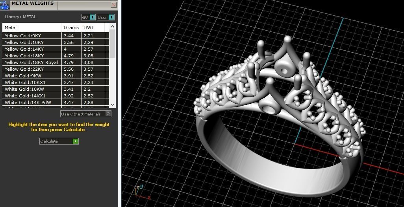The width and height of the screenshot is (404, 207).
Task: Select the White Gold:10KX1 row
Action: 56,82
